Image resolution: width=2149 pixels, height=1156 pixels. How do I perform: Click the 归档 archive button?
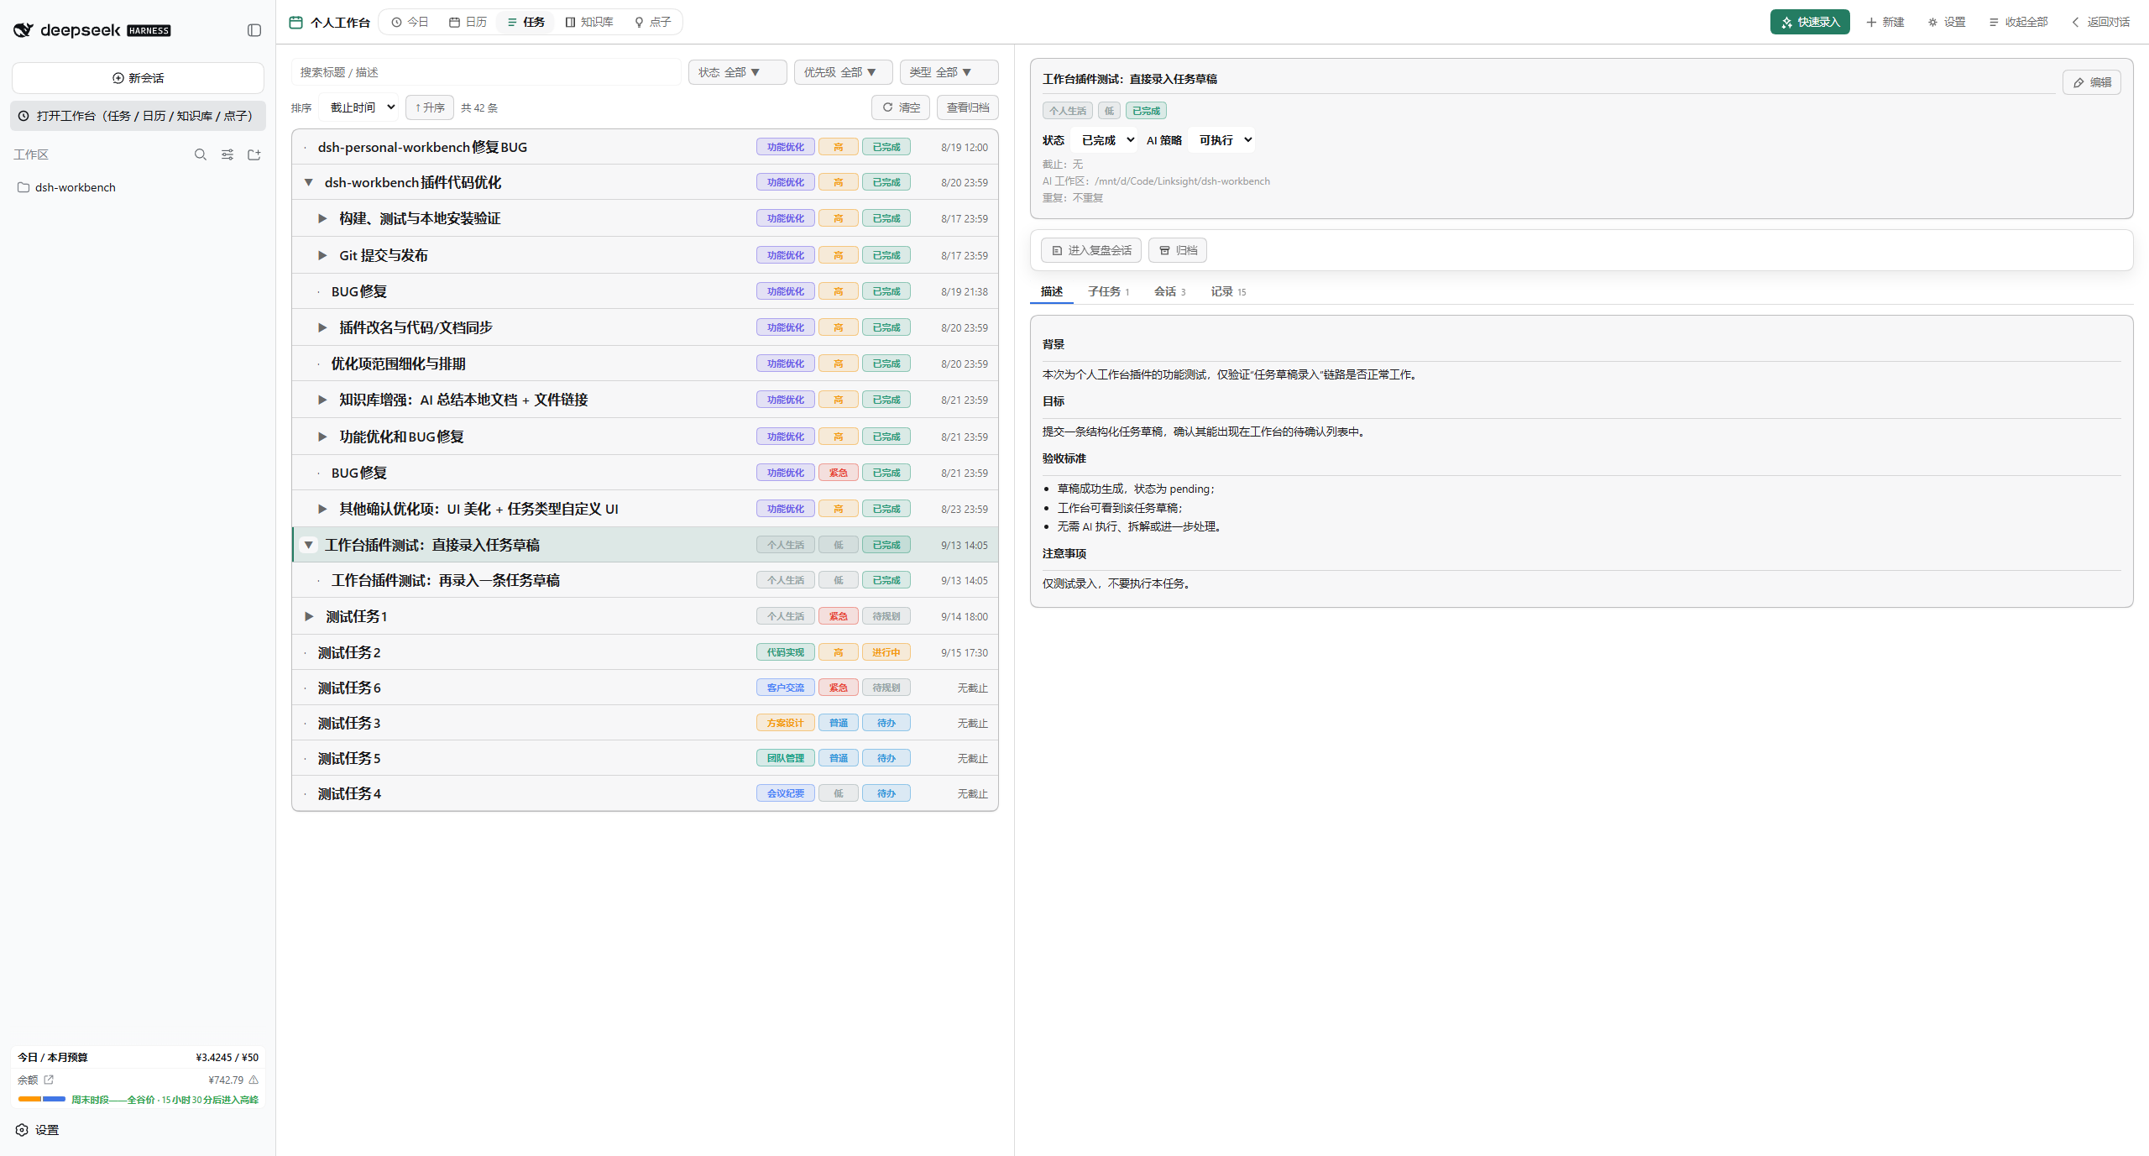click(1178, 250)
